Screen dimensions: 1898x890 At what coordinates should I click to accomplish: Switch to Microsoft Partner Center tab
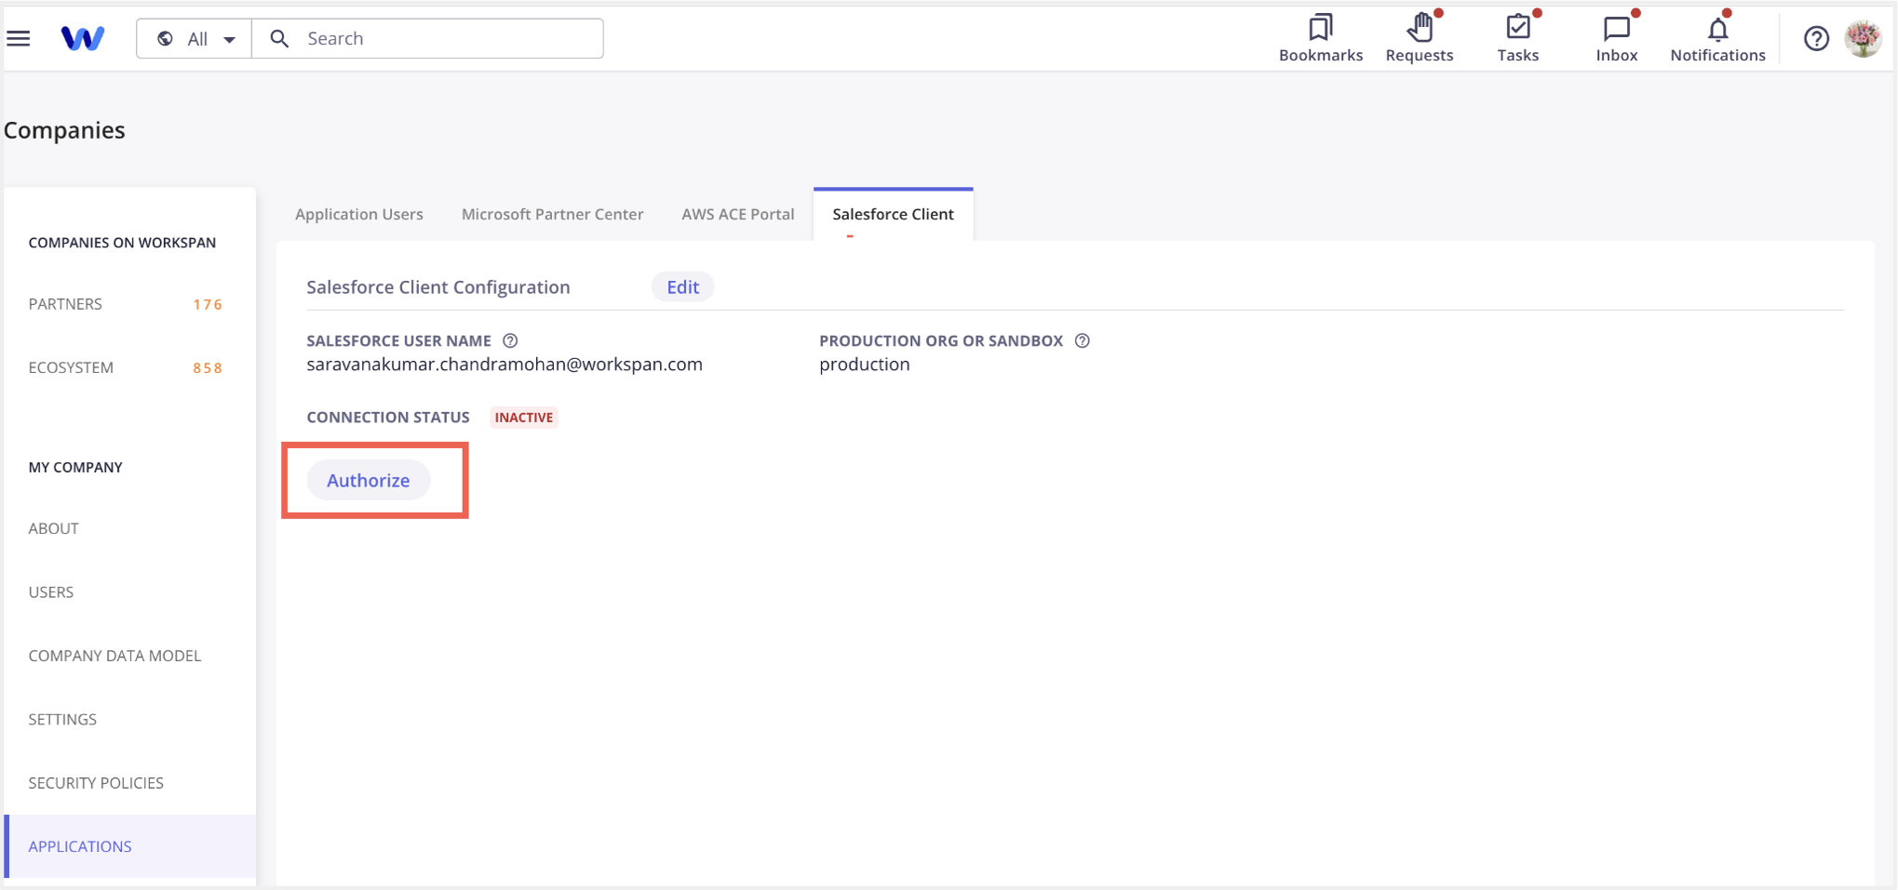pyautogui.click(x=552, y=214)
